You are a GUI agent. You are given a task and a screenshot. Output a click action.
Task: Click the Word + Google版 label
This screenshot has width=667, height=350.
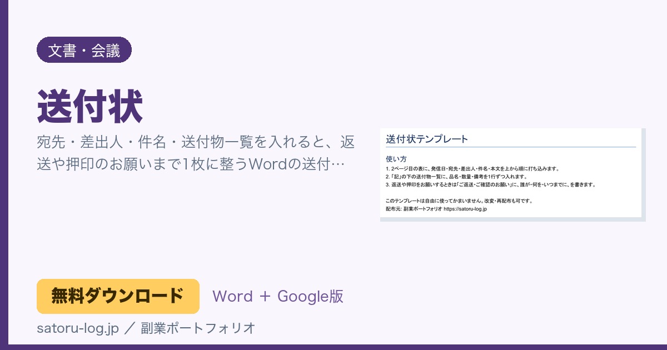(278, 296)
